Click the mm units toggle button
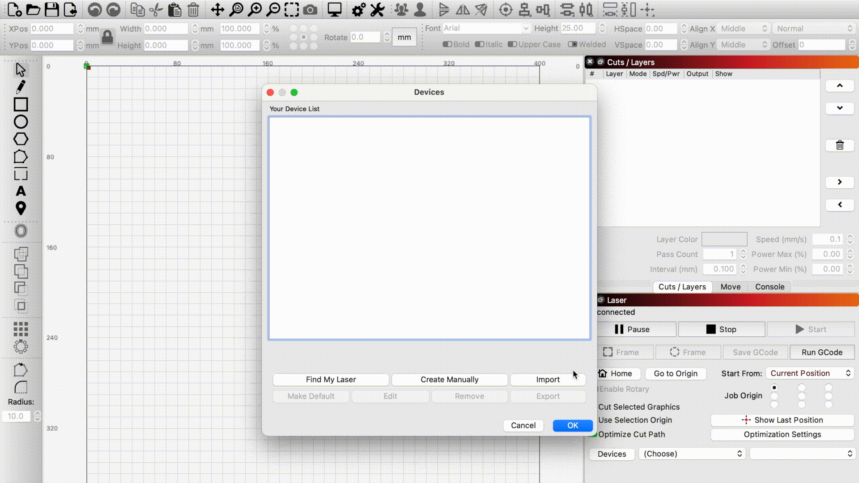 [404, 37]
